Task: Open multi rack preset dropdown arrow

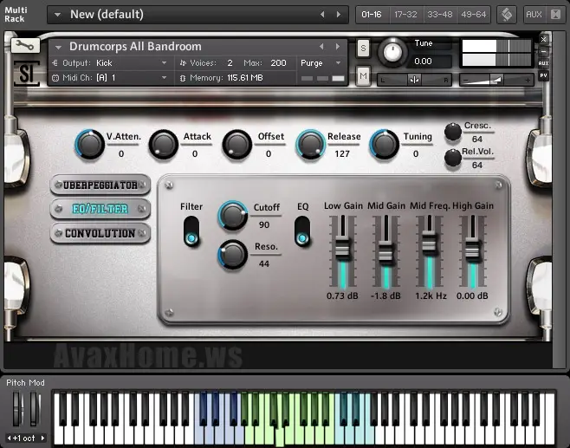Action: [x=57, y=15]
